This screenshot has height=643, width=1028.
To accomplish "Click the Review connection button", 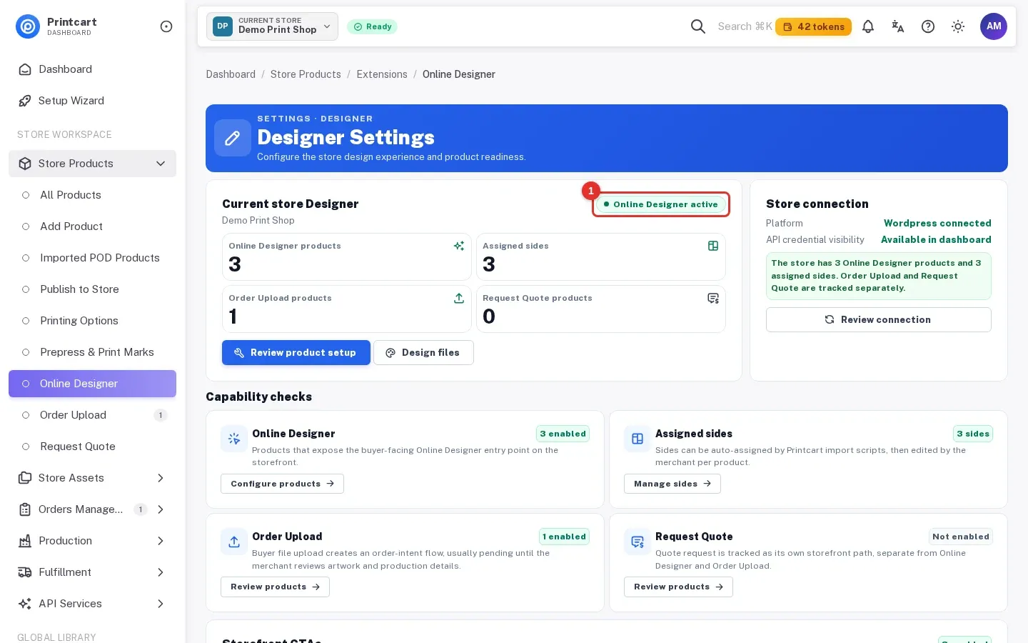I will pos(878,320).
